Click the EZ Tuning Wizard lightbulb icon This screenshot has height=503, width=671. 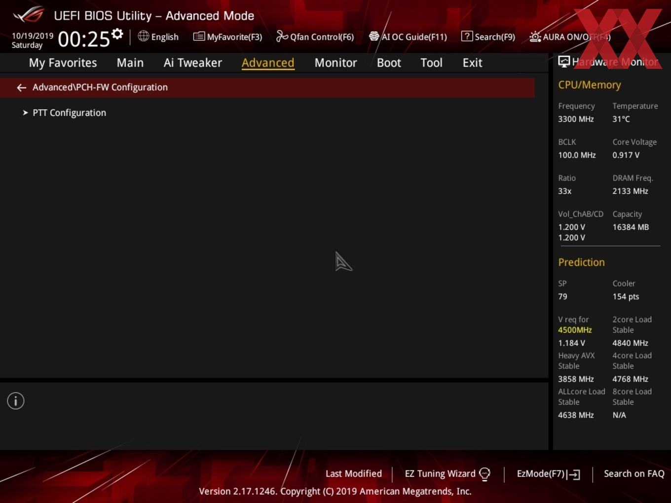pyautogui.click(x=485, y=474)
